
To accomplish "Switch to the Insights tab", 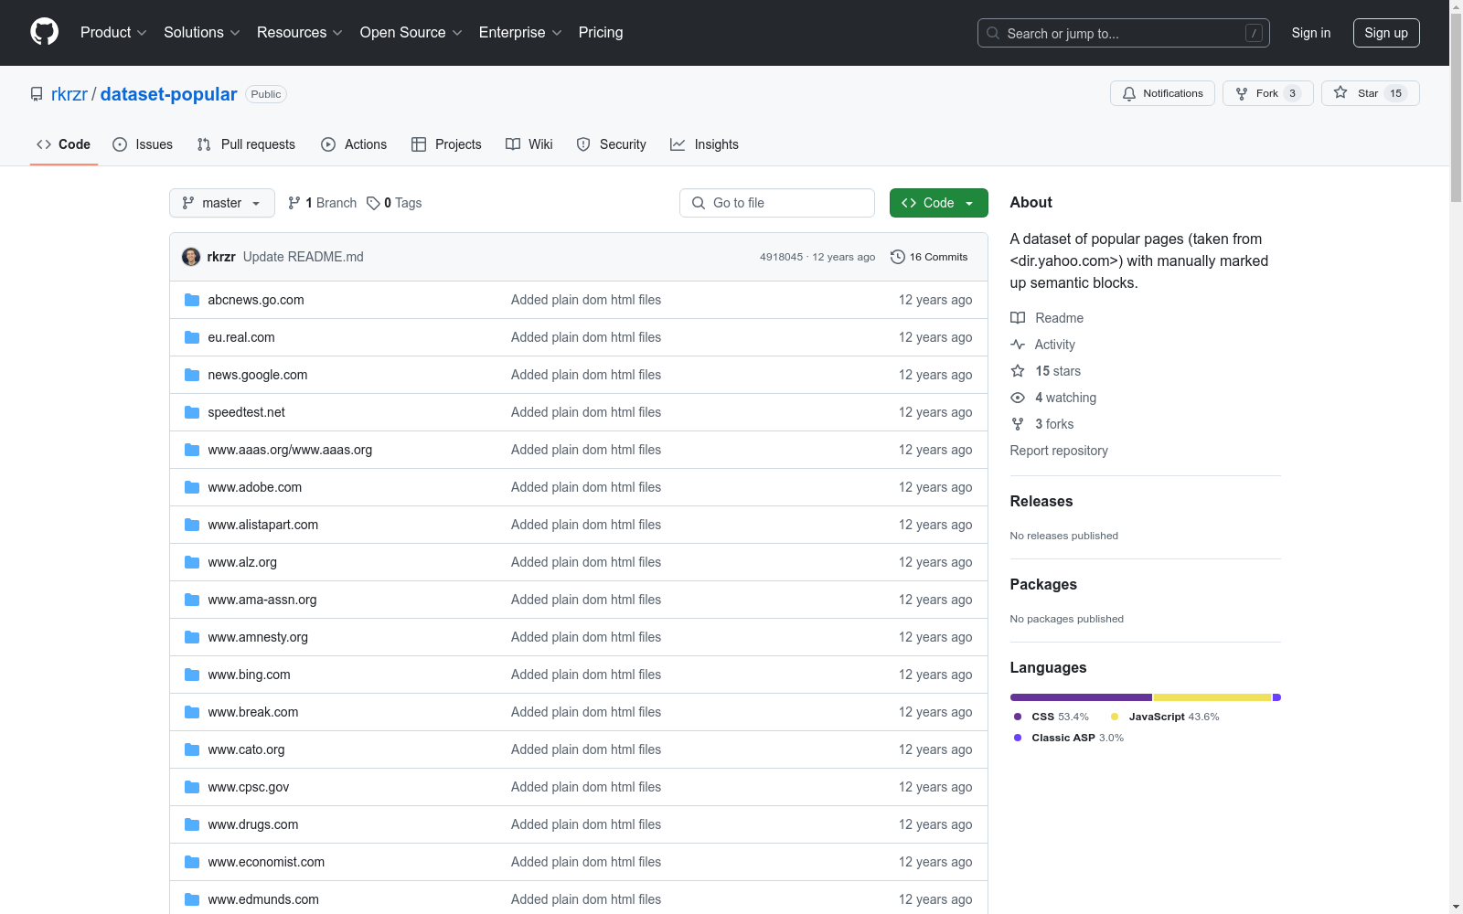I will [x=704, y=144].
